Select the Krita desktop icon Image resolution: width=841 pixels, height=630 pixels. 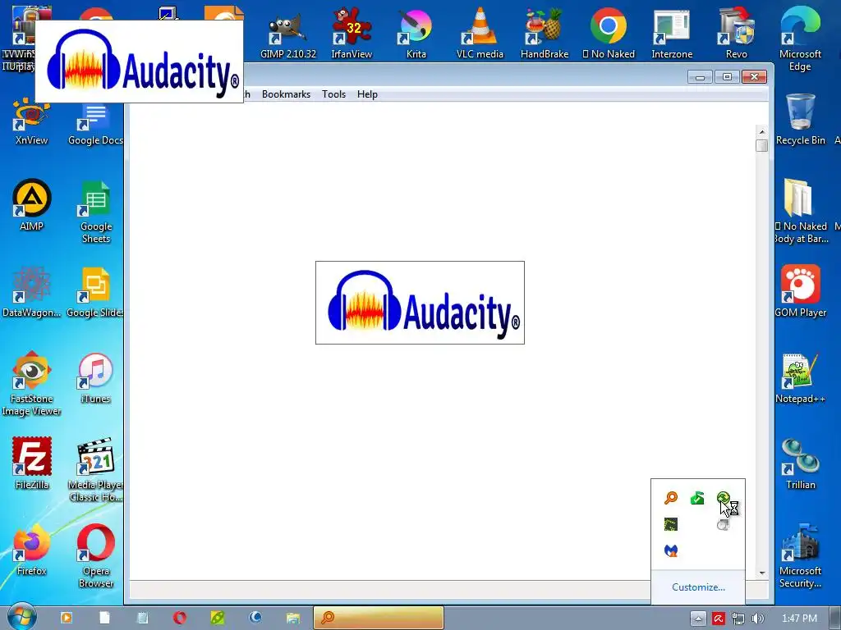(416, 33)
